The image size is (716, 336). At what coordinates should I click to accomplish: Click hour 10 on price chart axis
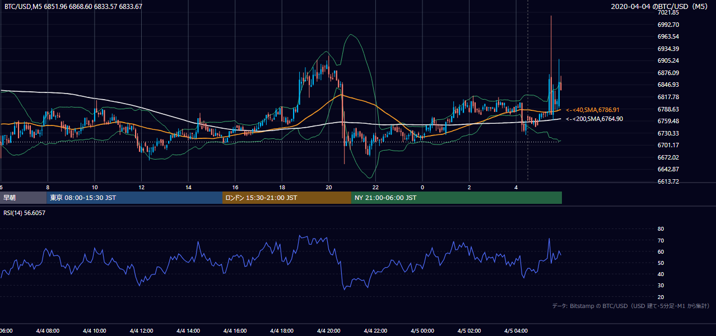click(95, 187)
